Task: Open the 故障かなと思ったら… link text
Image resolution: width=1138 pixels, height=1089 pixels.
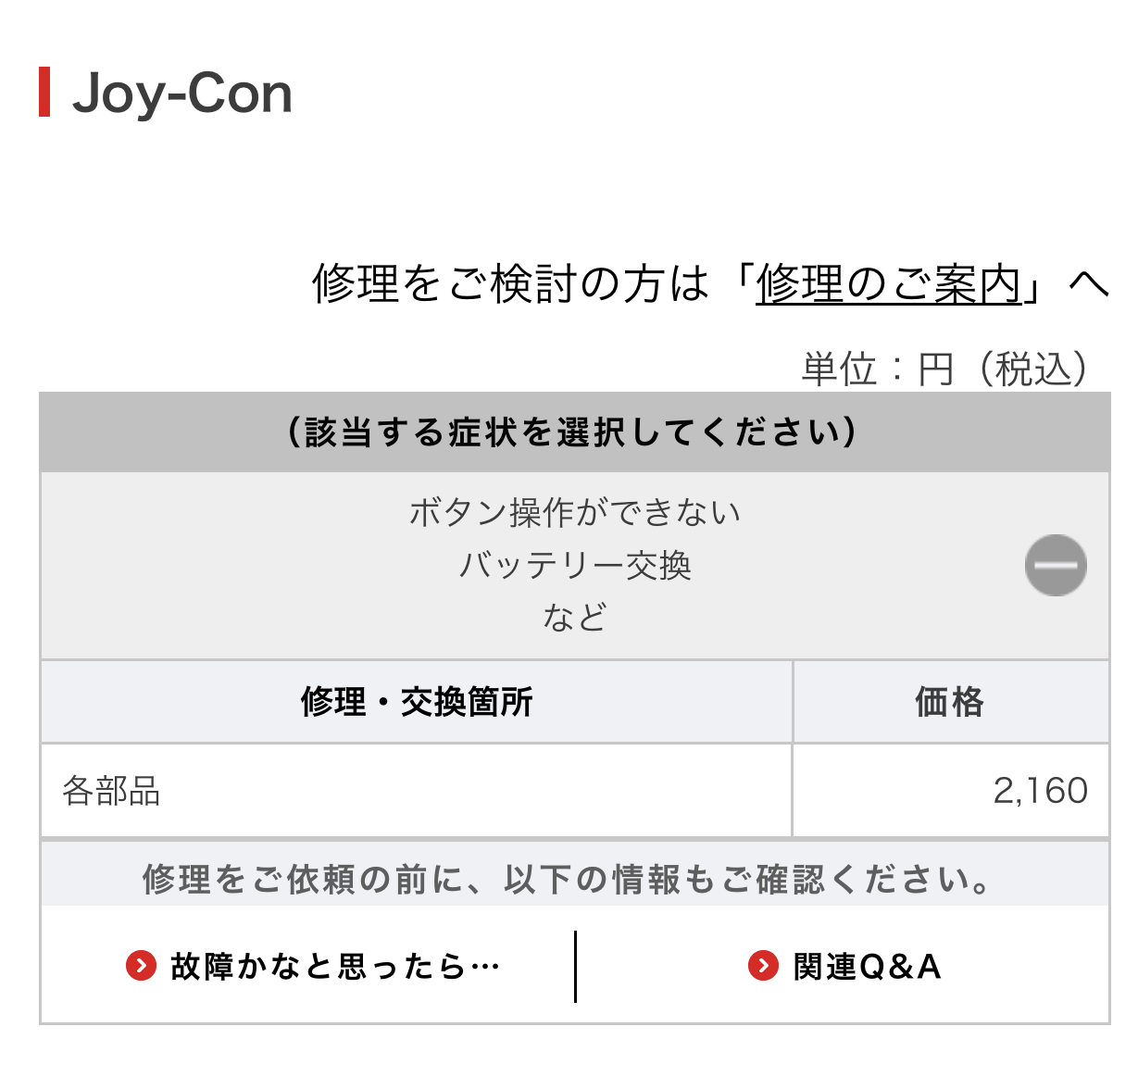Action: (x=335, y=967)
